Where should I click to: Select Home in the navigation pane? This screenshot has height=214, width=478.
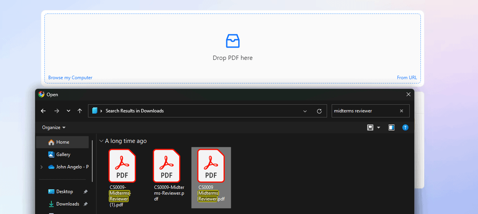[63, 142]
